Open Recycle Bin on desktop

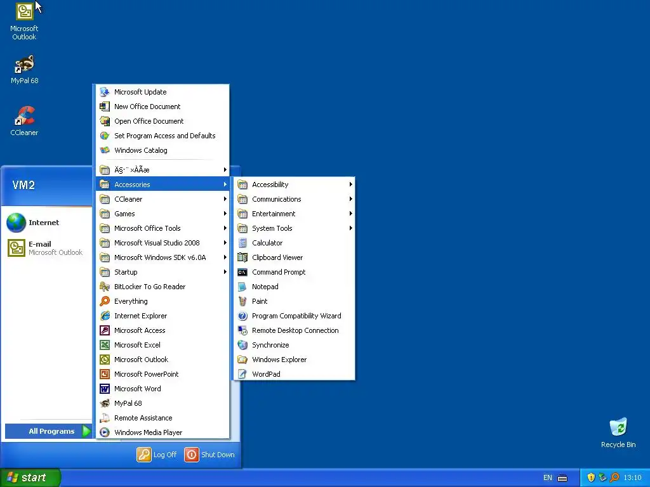[618, 432]
